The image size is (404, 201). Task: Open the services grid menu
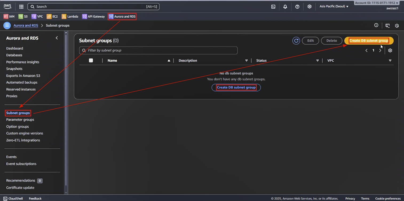21,7
